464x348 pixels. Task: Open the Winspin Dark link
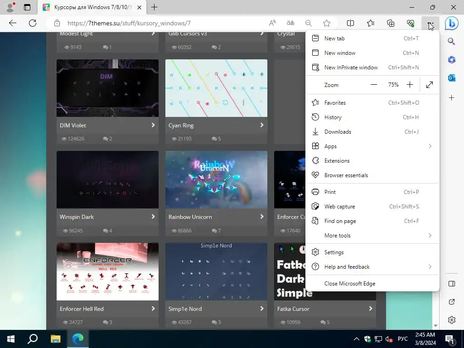pos(77,217)
